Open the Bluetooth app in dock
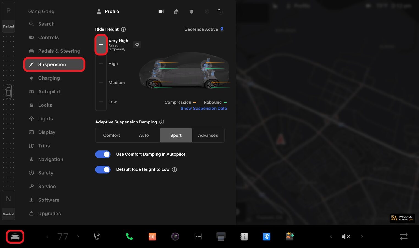Screen dimensions: 419x248 pos(266,236)
